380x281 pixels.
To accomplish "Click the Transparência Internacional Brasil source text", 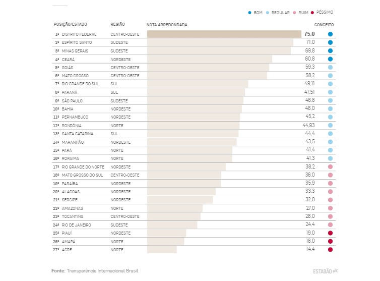I will coord(102,271).
